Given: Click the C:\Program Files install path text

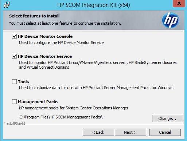Looking at the screenshot, I should pyautogui.click(x=61, y=117).
